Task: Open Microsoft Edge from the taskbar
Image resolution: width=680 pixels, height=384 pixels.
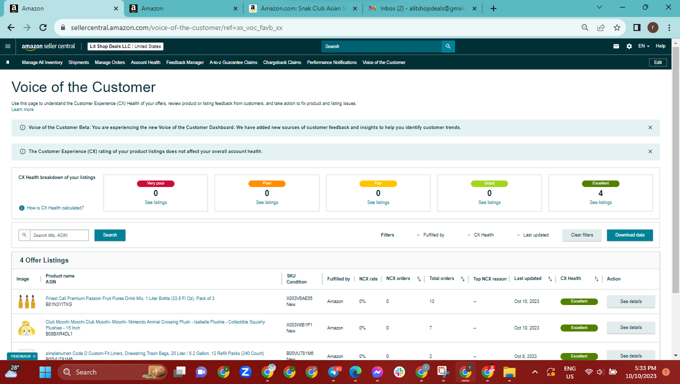Action: coord(355,372)
